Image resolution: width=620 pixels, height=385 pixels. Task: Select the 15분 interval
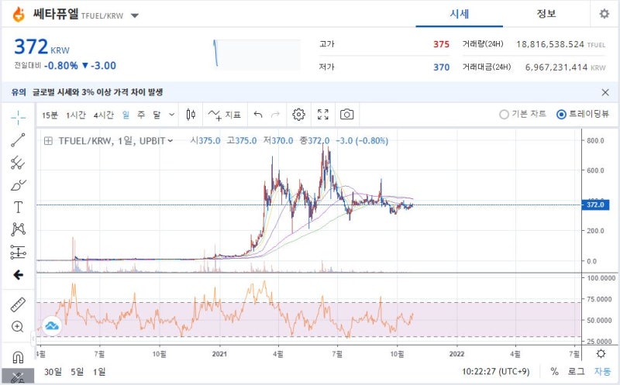pos(50,115)
